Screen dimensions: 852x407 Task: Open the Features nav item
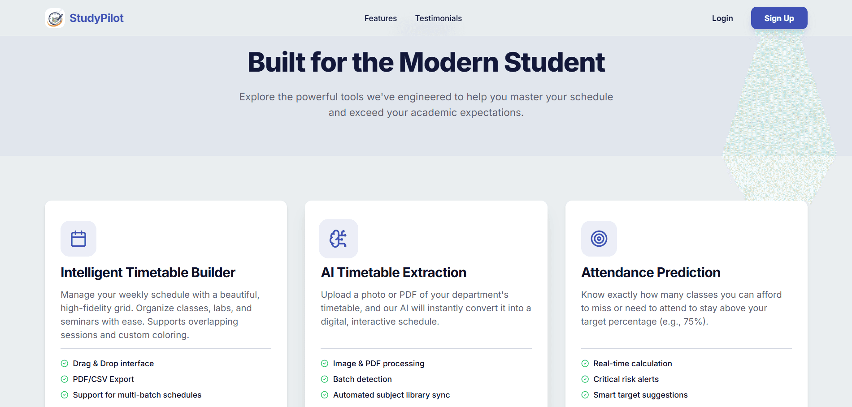(x=380, y=18)
